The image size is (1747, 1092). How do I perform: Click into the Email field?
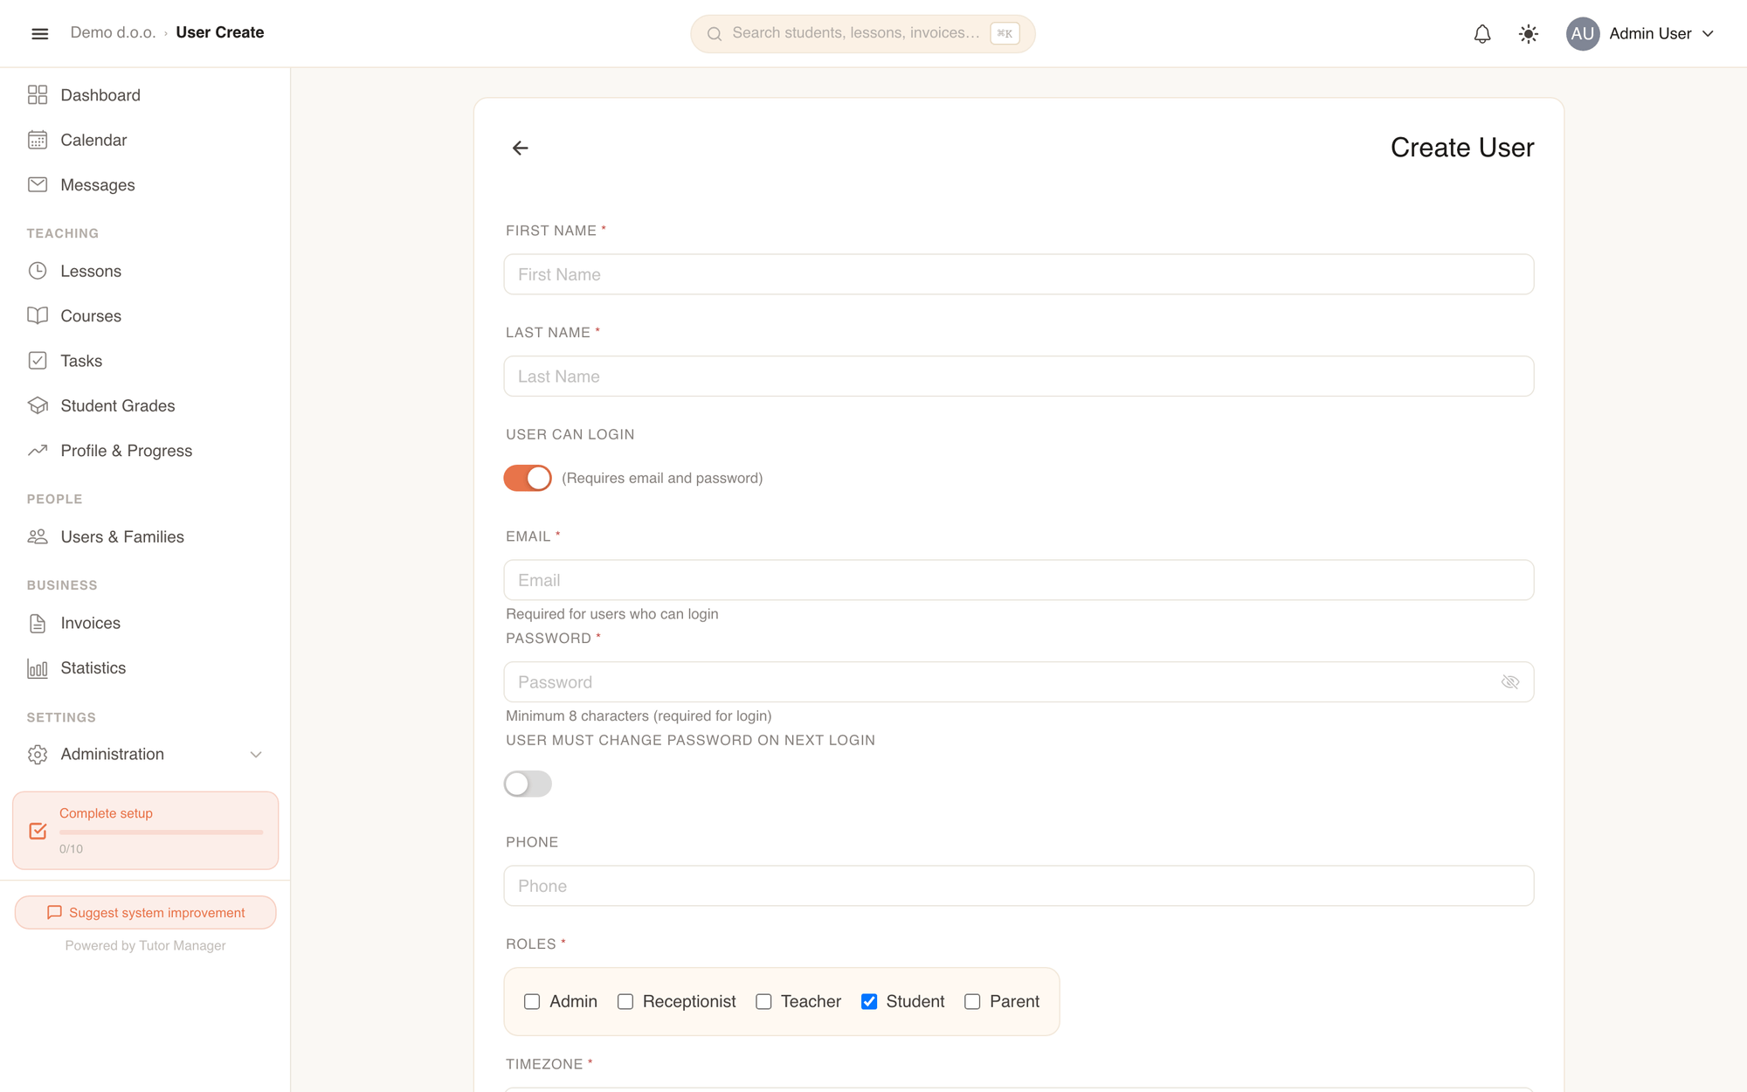click(x=1019, y=580)
